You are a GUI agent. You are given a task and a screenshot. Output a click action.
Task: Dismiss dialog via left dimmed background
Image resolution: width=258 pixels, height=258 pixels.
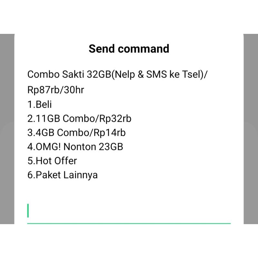[x=7, y=129]
